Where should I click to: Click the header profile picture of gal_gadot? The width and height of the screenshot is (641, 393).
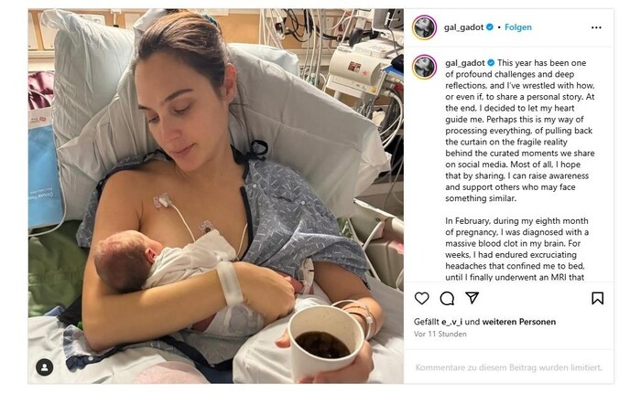point(424,27)
